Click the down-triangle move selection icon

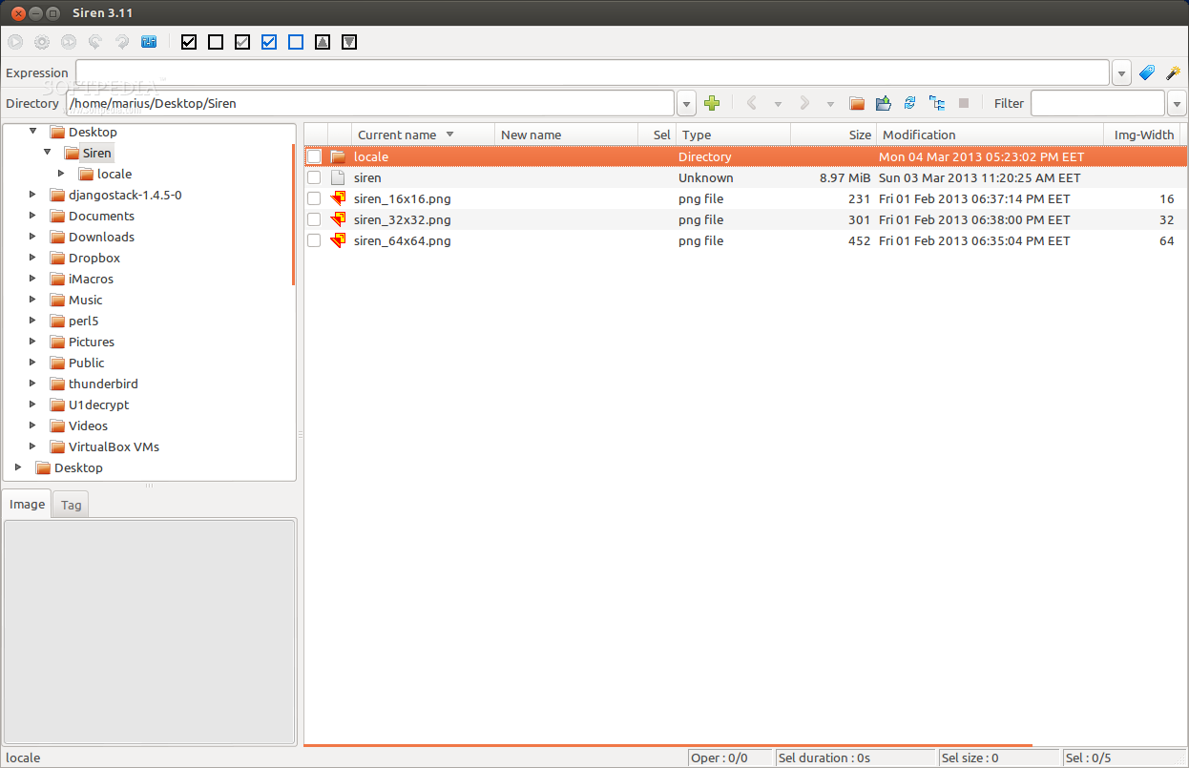[x=349, y=42]
